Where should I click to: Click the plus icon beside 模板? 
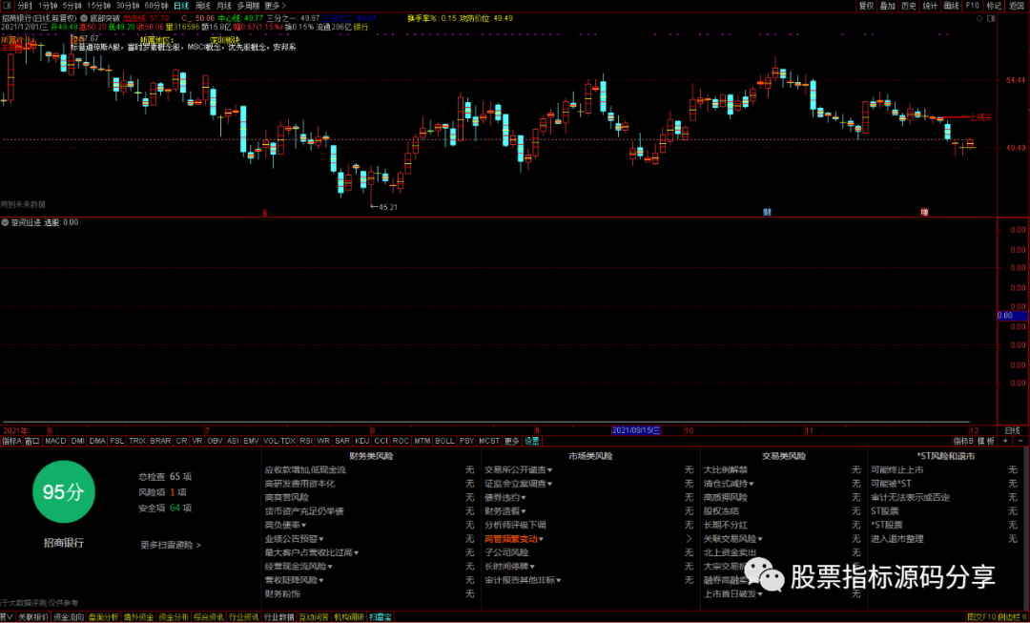[x=1005, y=441]
